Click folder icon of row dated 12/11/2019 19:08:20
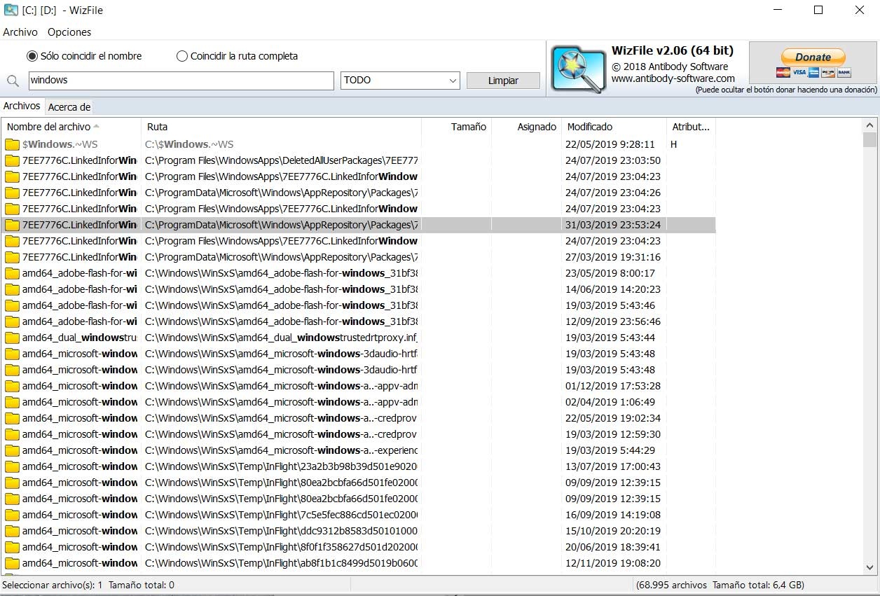880x596 pixels. pos(12,563)
